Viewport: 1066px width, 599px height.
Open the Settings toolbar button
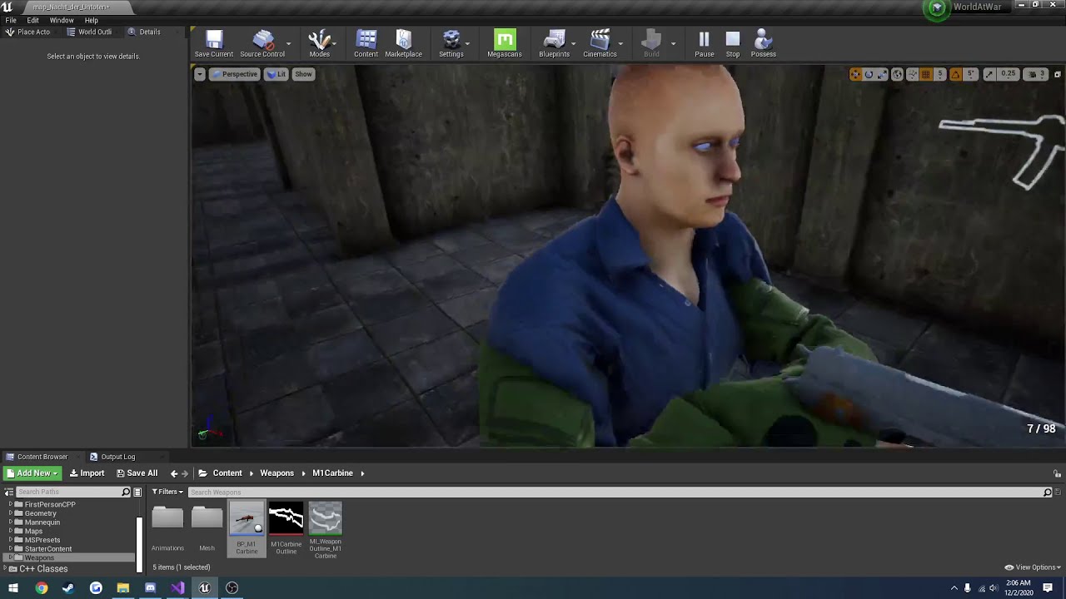point(451,44)
